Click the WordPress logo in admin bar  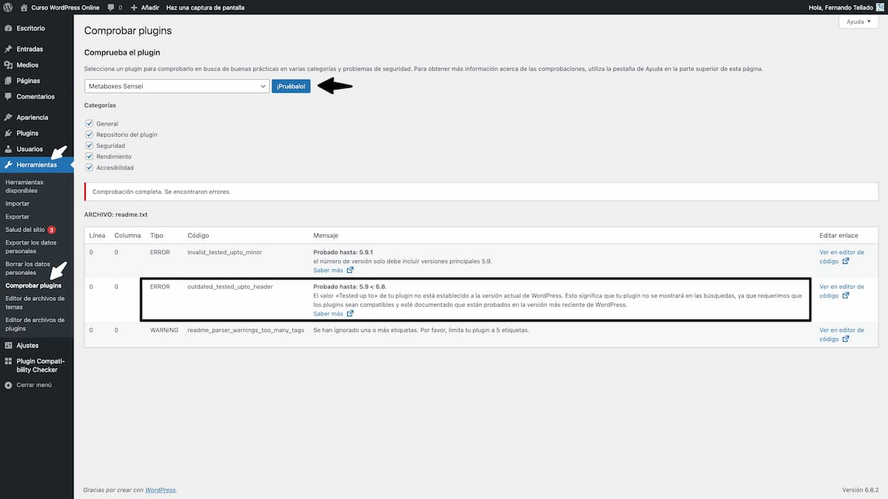tap(8, 7)
